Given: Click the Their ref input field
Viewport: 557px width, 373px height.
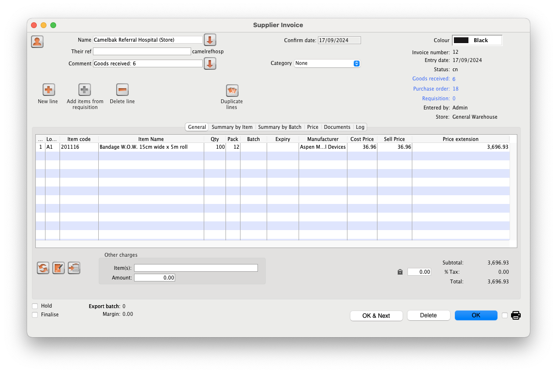Looking at the screenshot, I should point(142,51).
